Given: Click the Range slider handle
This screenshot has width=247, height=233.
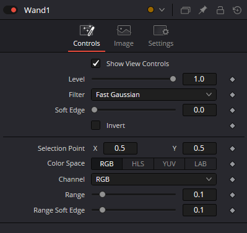Looking at the screenshot, I should (x=102, y=195).
